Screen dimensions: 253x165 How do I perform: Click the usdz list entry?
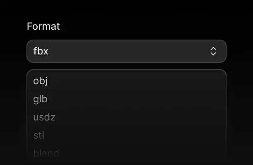tap(44, 117)
